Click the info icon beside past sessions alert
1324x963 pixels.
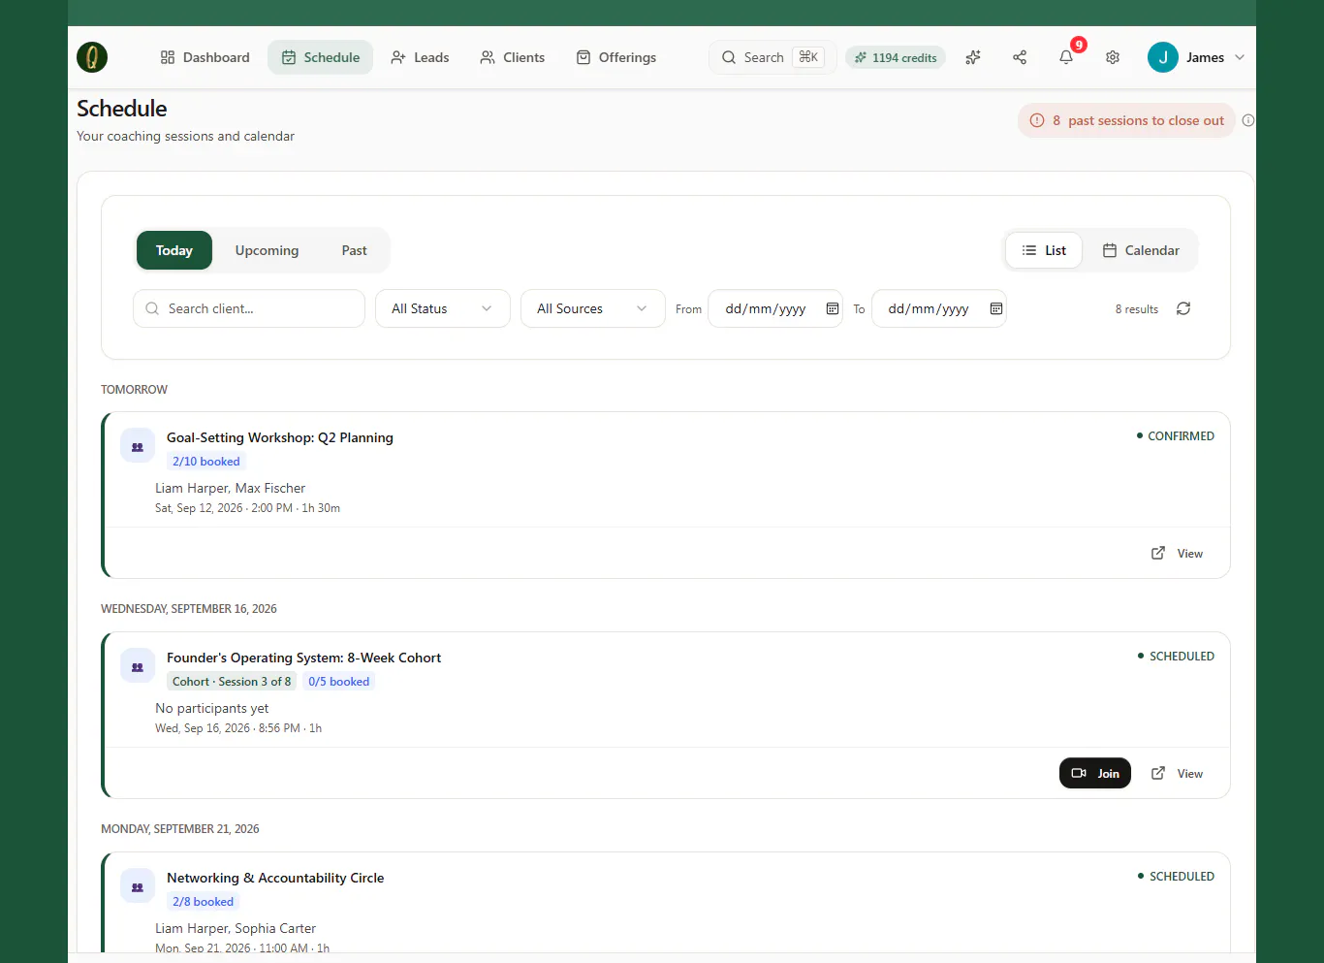click(x=1248, y=120)
